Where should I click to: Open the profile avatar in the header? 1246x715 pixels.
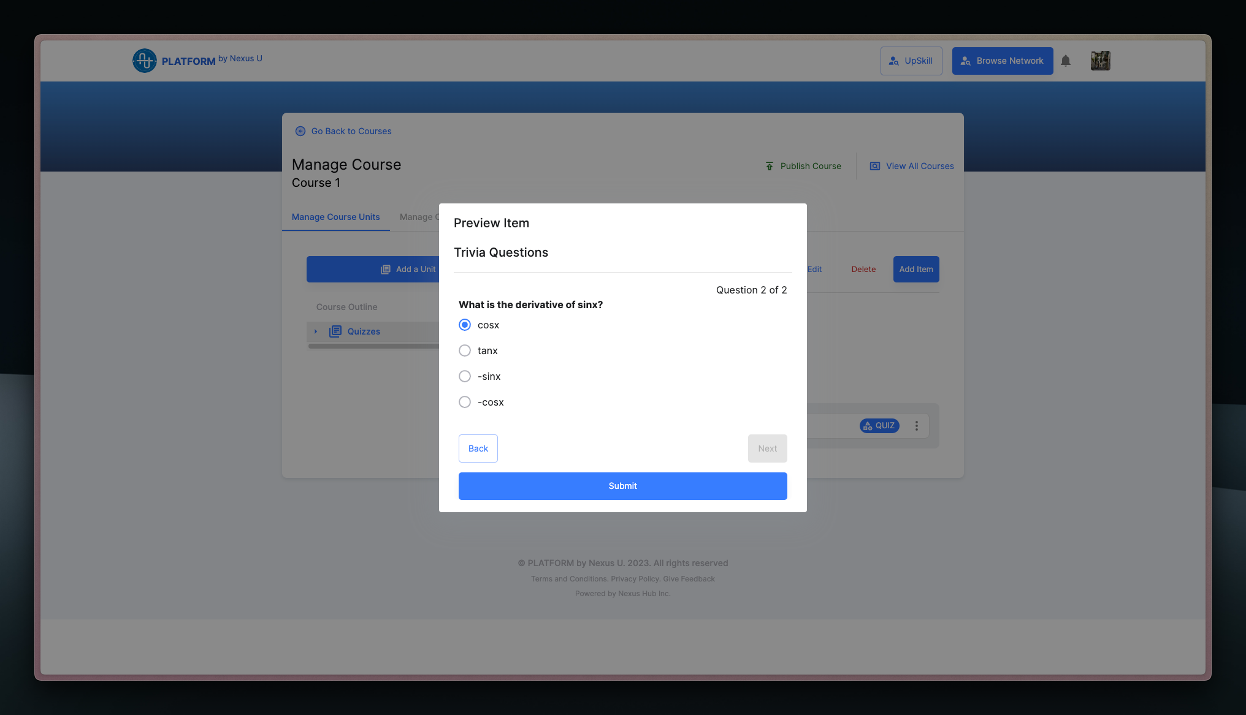(x=1100, y=61)
